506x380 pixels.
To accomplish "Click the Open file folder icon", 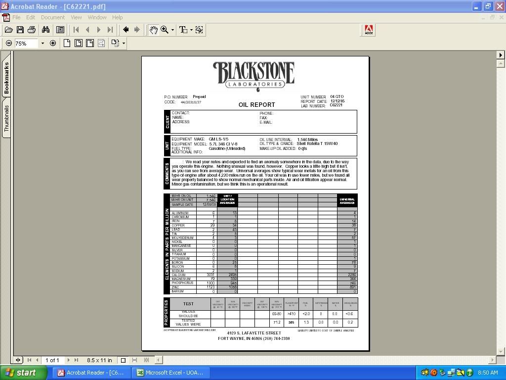I will pyautogui.click(x=9, y=30).
